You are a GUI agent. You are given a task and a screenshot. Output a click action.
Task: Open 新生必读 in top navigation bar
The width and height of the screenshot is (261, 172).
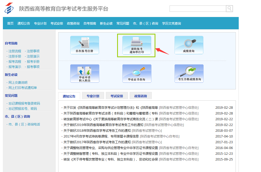pos(106,24)
